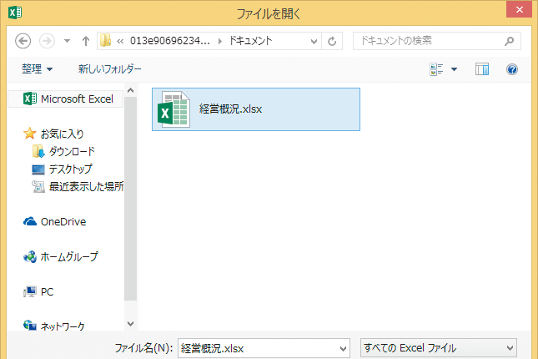Open 最近表示した場所 in favorites

point(78,186)
